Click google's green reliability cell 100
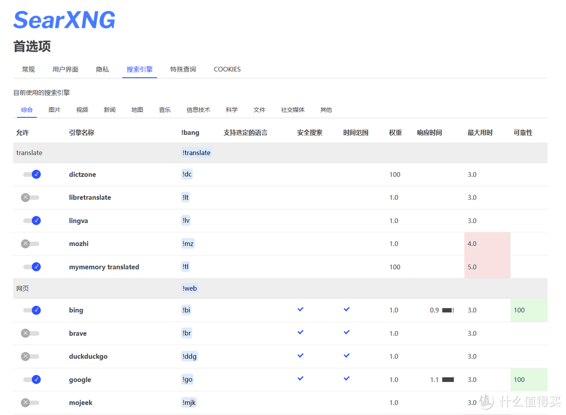Viewport: 566px width, 415px height. click(529, 379)
